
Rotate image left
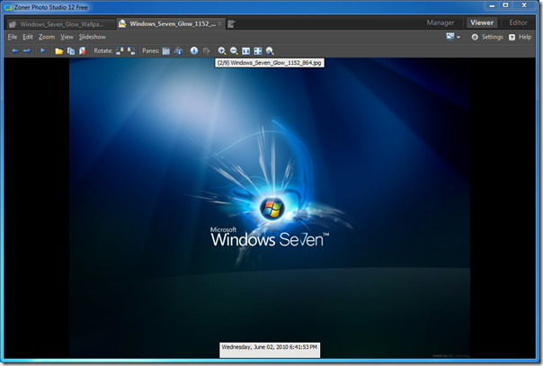coord(120,51)
